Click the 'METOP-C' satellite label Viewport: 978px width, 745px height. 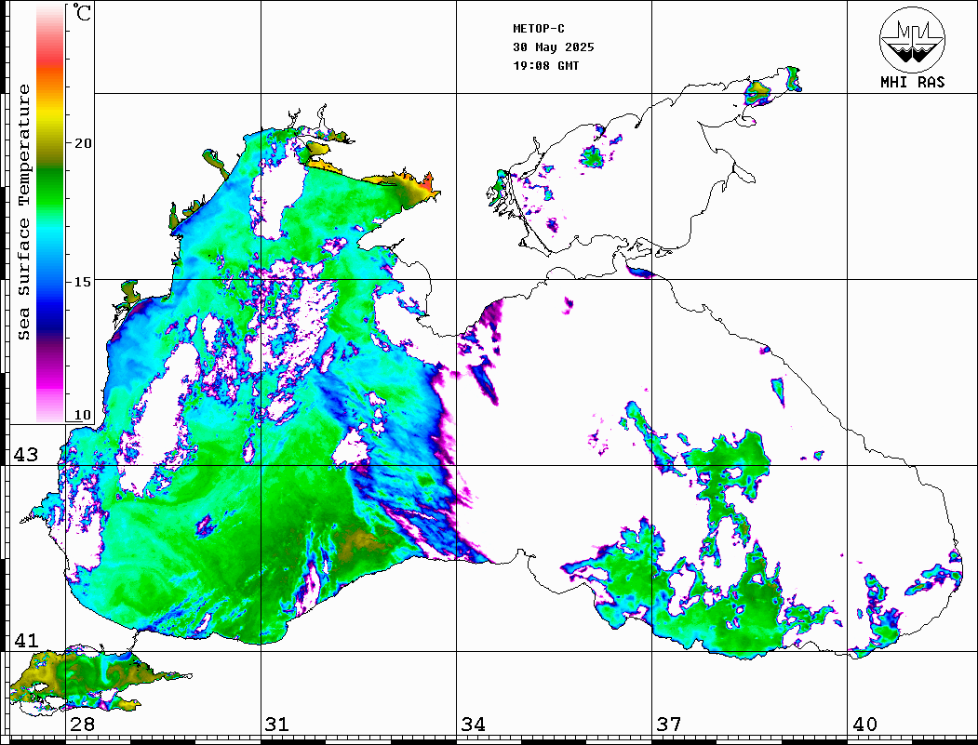(539, 29)
